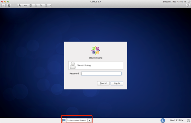Click the network double-arrow toolbar icon
This screenshot has height=123, width=191.
point(25,6)
